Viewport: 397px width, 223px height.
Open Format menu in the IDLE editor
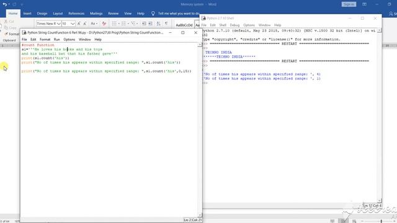pyautogui.click(x=45, y=40)
